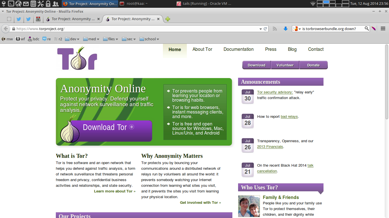Open the wf bookmark
Screen dimensions: 389x218
click(x=20, y=39)
